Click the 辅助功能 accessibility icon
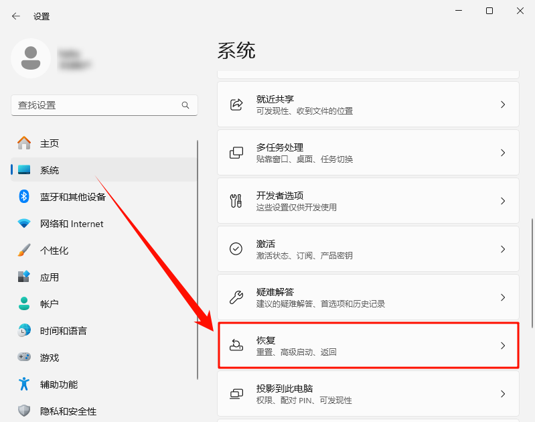535x422 pixels. coord(24,384)
